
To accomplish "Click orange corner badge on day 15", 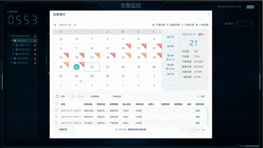I will click(x=98, y=55).
